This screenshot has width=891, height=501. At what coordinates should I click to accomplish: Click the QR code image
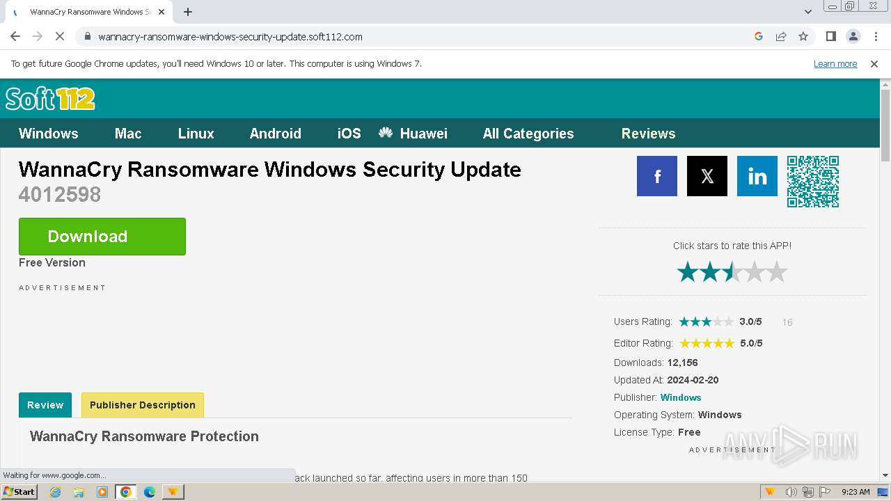[x=813, y=182]
